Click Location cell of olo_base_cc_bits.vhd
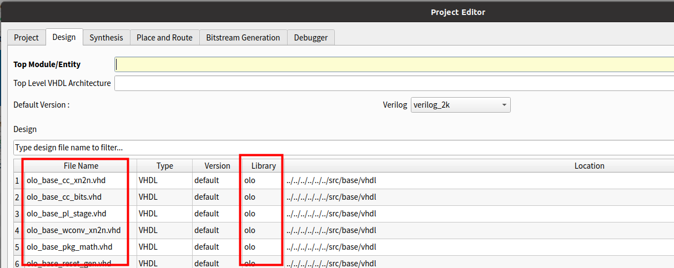The height and width of the screenshot is (268, 674). click(x=479, y=197)
